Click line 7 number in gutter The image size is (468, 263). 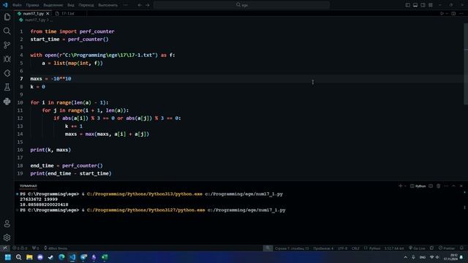[21, 79]
